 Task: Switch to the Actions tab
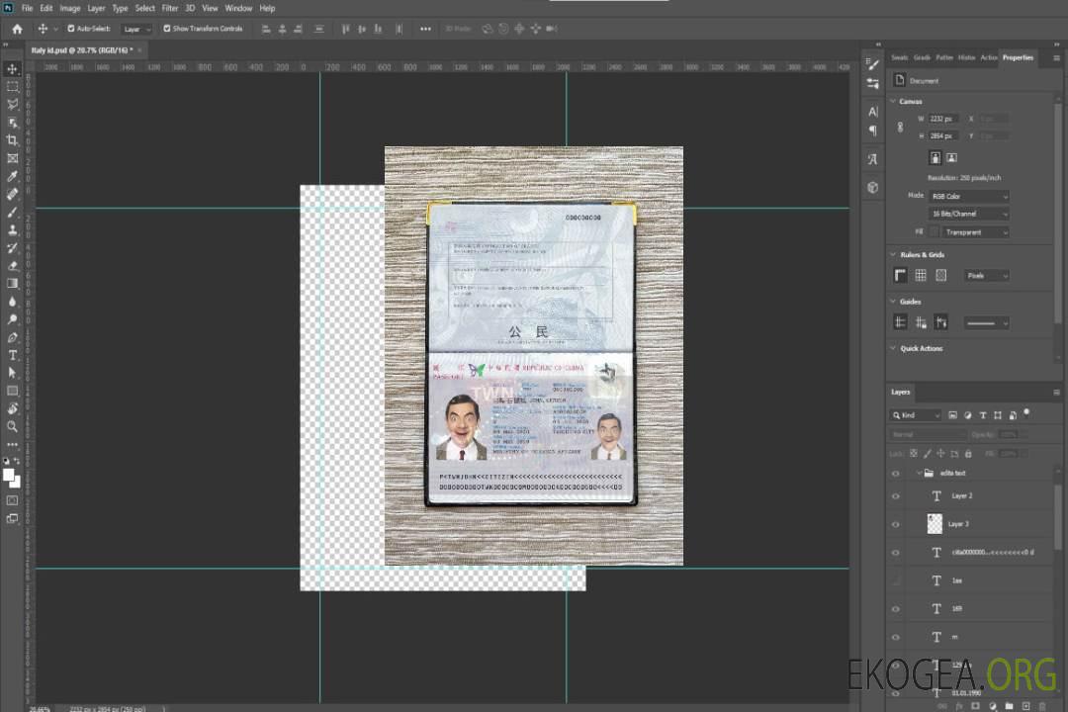(x=988, y=58)
